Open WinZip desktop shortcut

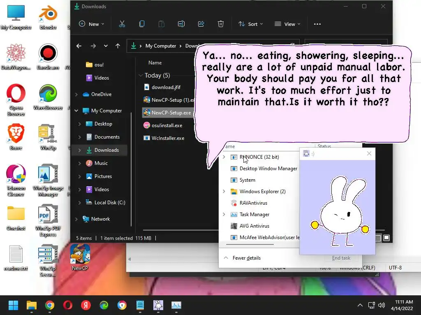48,137
